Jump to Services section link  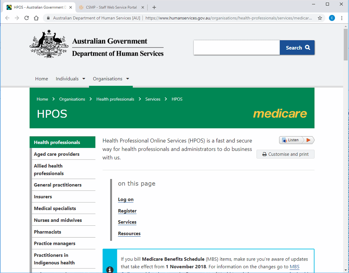tap(127, 222)
